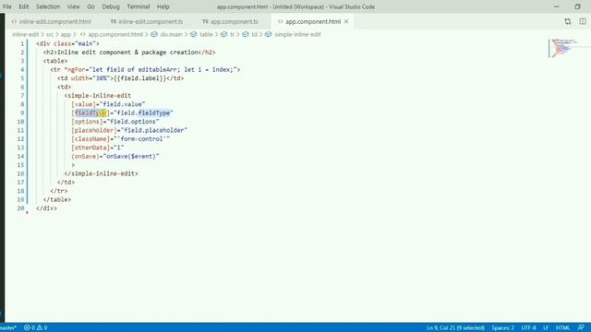Click the closing table tag
The height and width of the screenshot is (332, 591).
click(57, 199)
